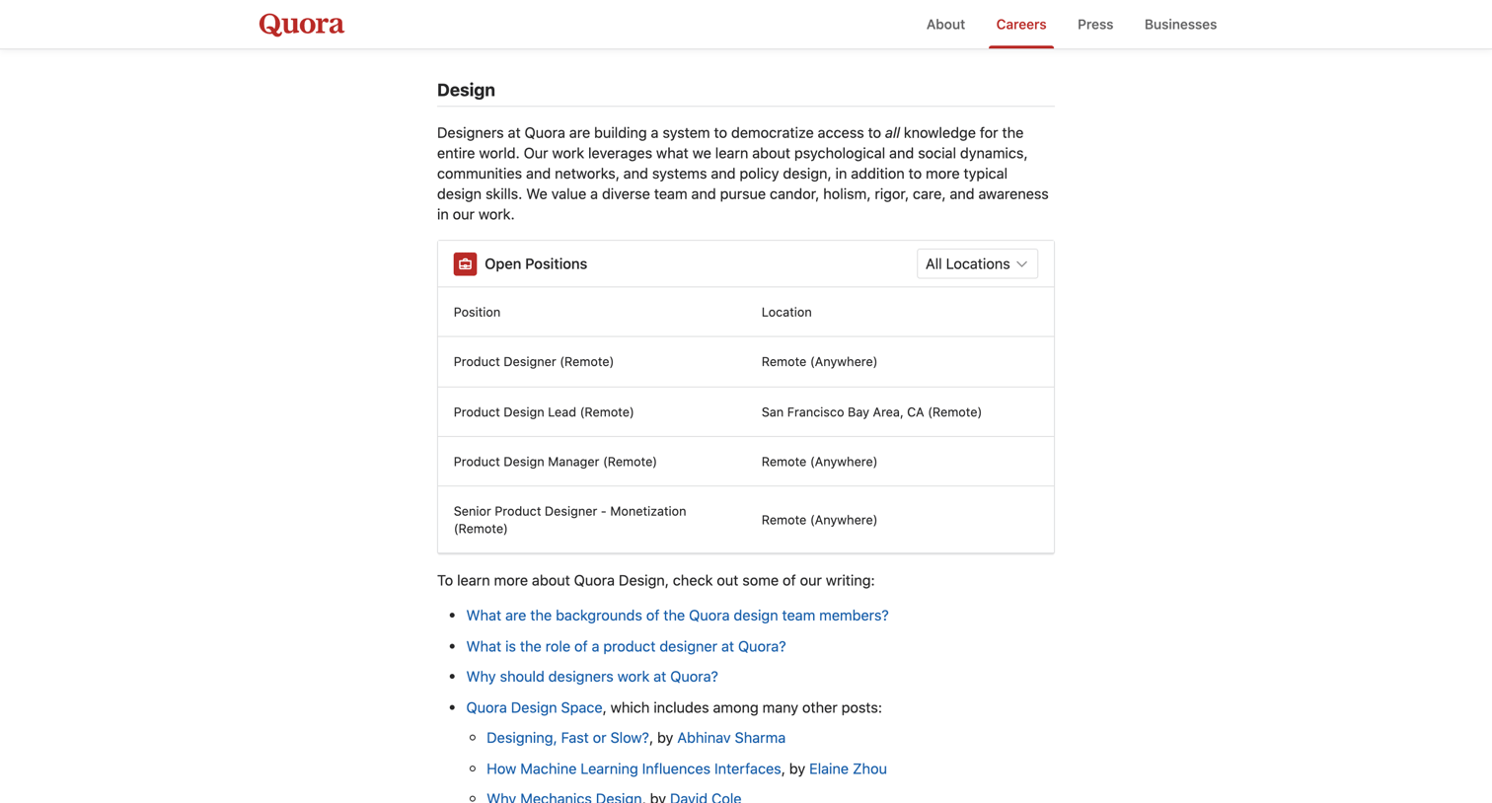Screen dimensions: 1492x803
Task: Click Remote (Anywhere) in Product Design Manager row
Action: coord(819,462)
